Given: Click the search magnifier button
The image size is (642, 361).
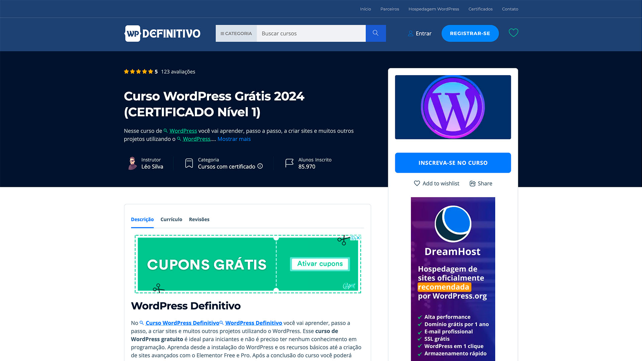Looking at the screenshot, I should pyautogui.click(x=376, y=33).
